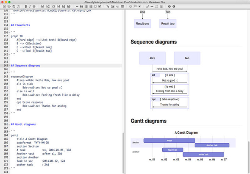Click the export document icon after save
The width and height of the screenshot is (250, 174).
(x=18, y=6)
